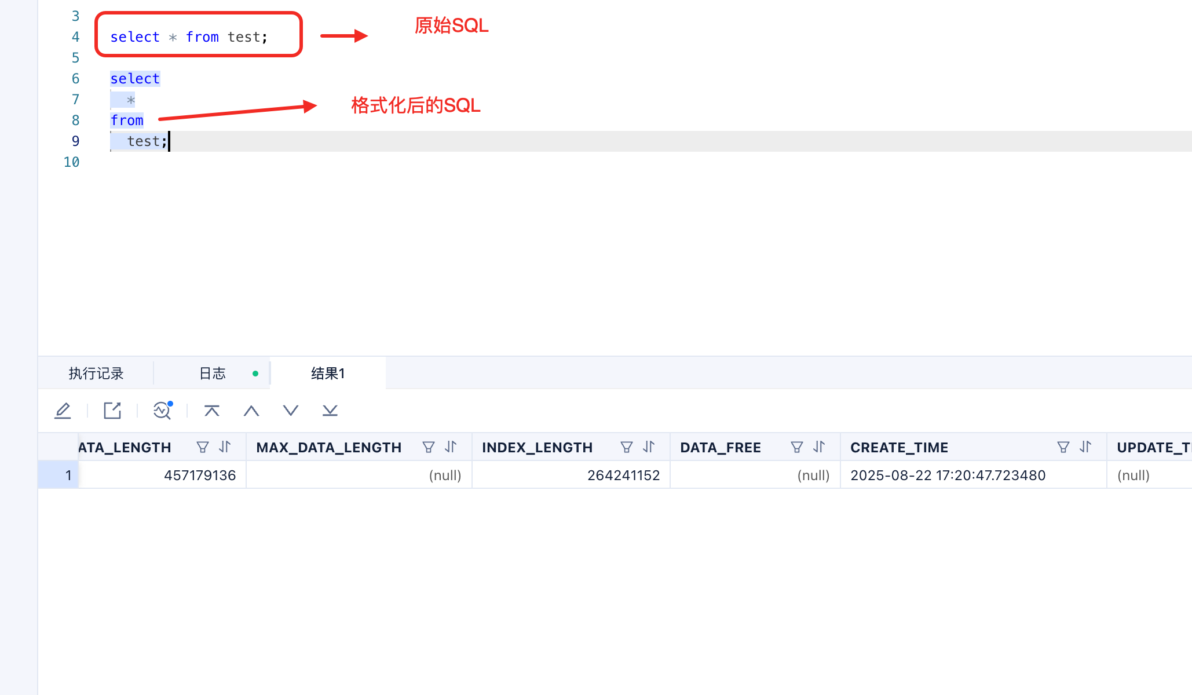Sort the CREATE_TIME column

click(x=1085, y=447)
